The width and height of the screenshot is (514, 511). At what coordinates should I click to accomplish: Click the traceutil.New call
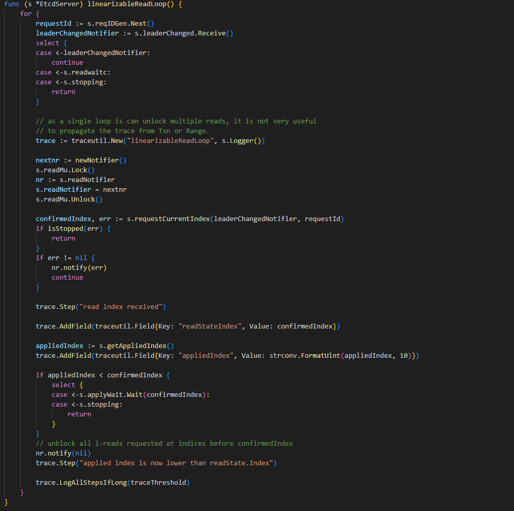coord(97,141)
